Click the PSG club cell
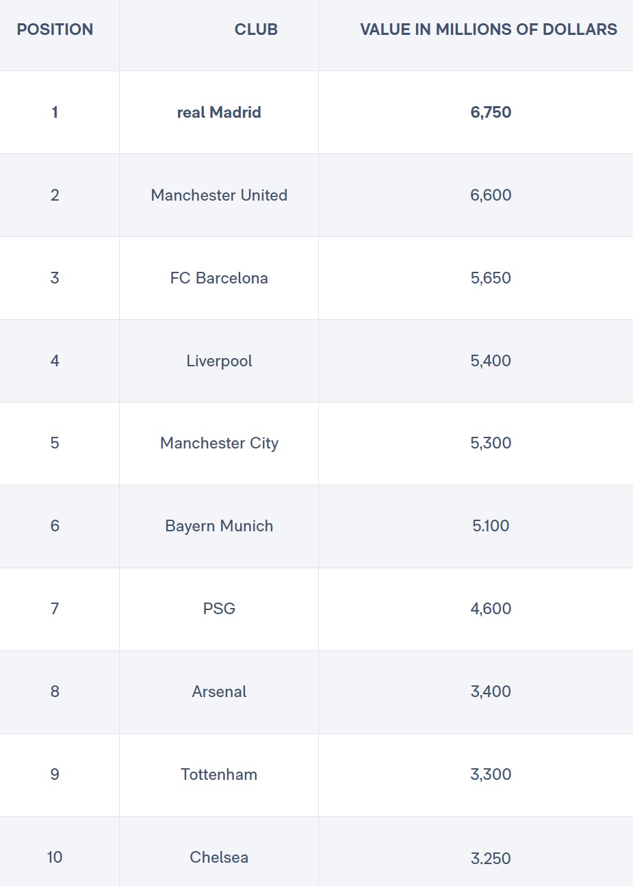 (219, 609)
